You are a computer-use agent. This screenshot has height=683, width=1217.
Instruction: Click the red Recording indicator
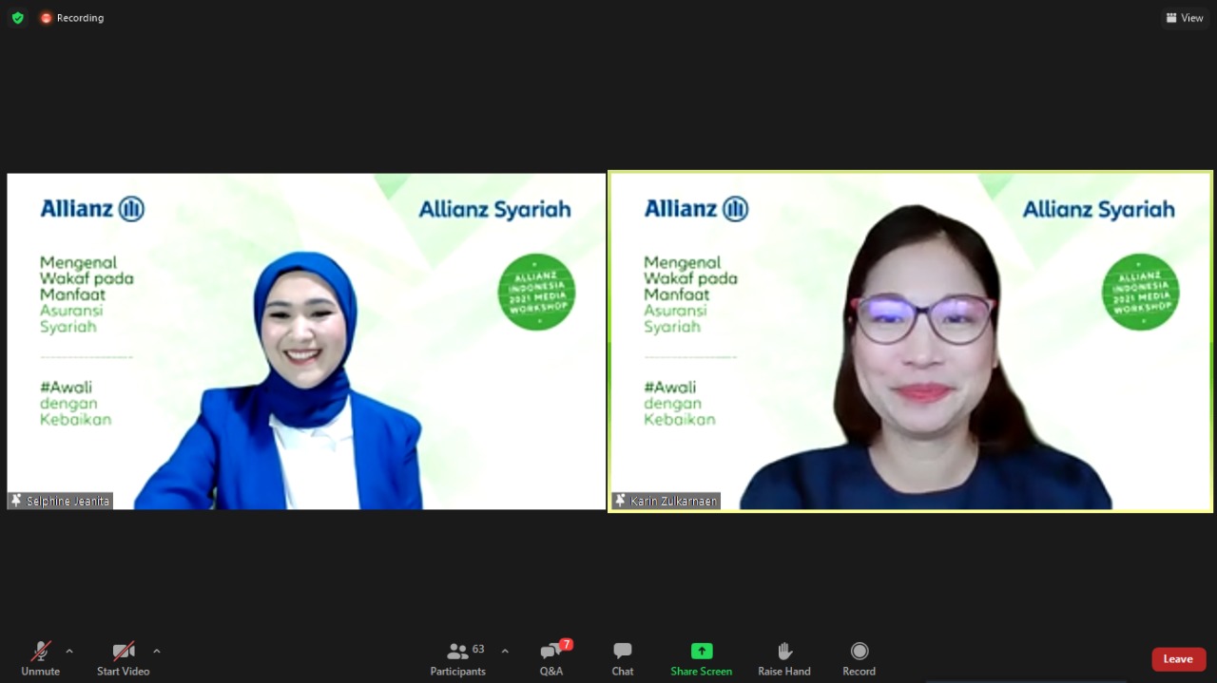(72, 18)
